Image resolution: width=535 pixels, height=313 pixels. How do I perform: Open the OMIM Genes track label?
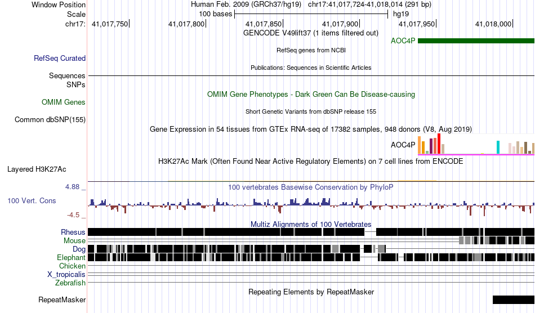pyautogui.click(x=64, y=102)
